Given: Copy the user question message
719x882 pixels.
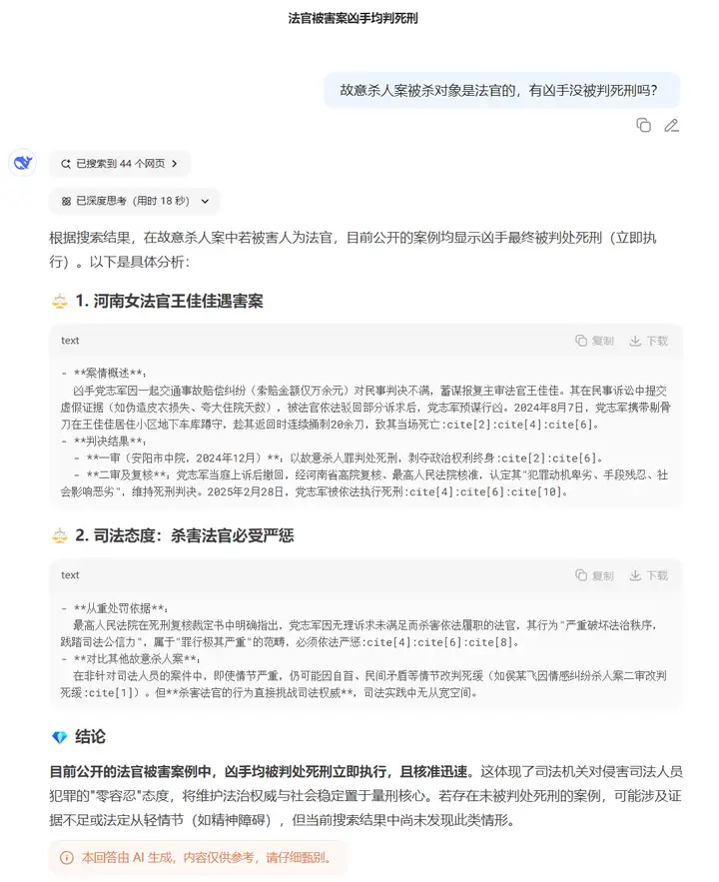Looking at the screenshot, I should tap(644, 125).
